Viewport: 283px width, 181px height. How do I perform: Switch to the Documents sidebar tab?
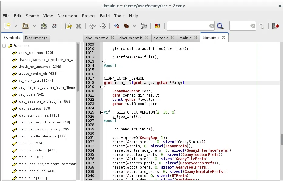(x=36, y=38)
